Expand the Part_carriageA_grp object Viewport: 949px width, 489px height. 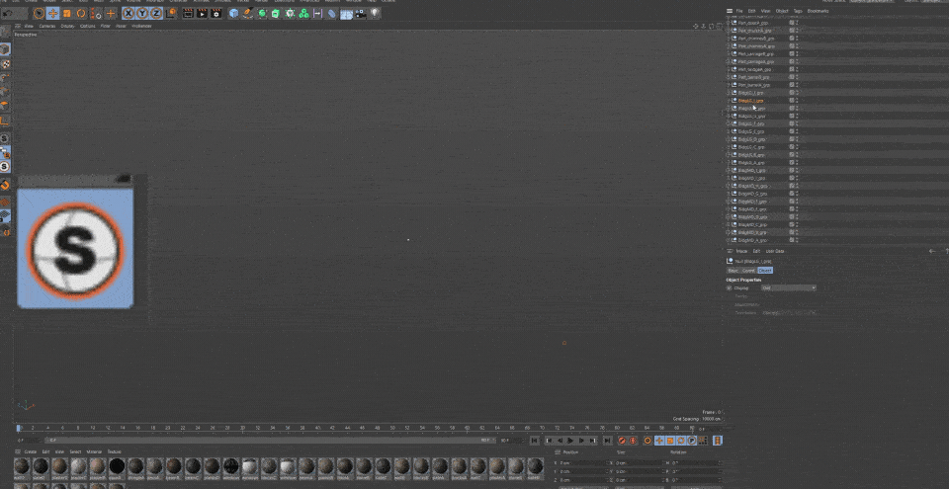729,61
